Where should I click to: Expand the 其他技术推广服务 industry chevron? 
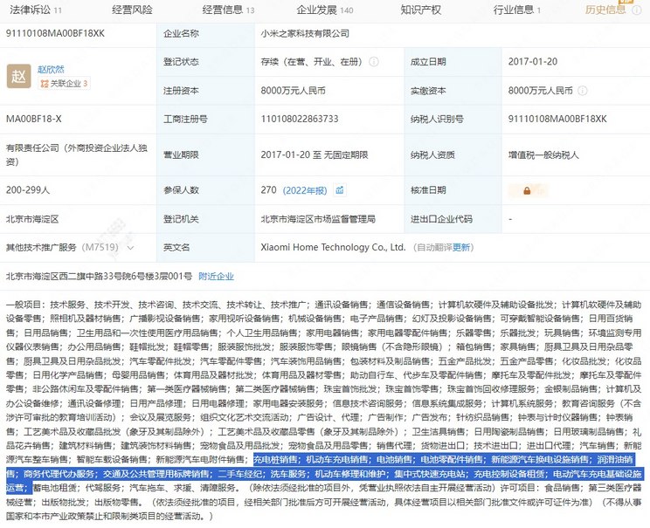click(132, 247)
